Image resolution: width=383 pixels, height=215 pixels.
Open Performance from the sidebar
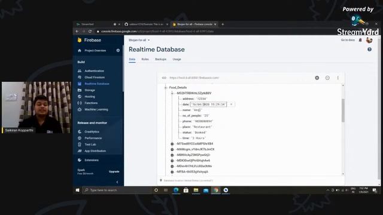click(93, 138)
